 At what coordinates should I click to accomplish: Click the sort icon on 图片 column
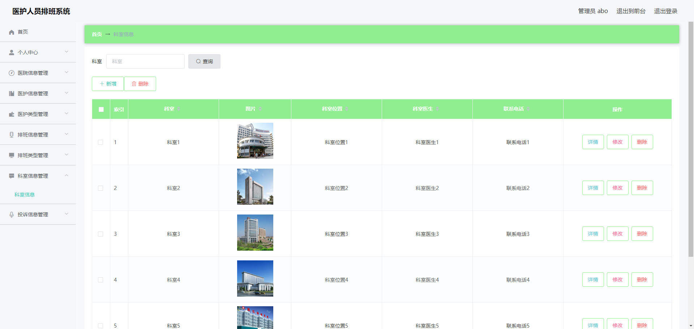coord(260,109)
